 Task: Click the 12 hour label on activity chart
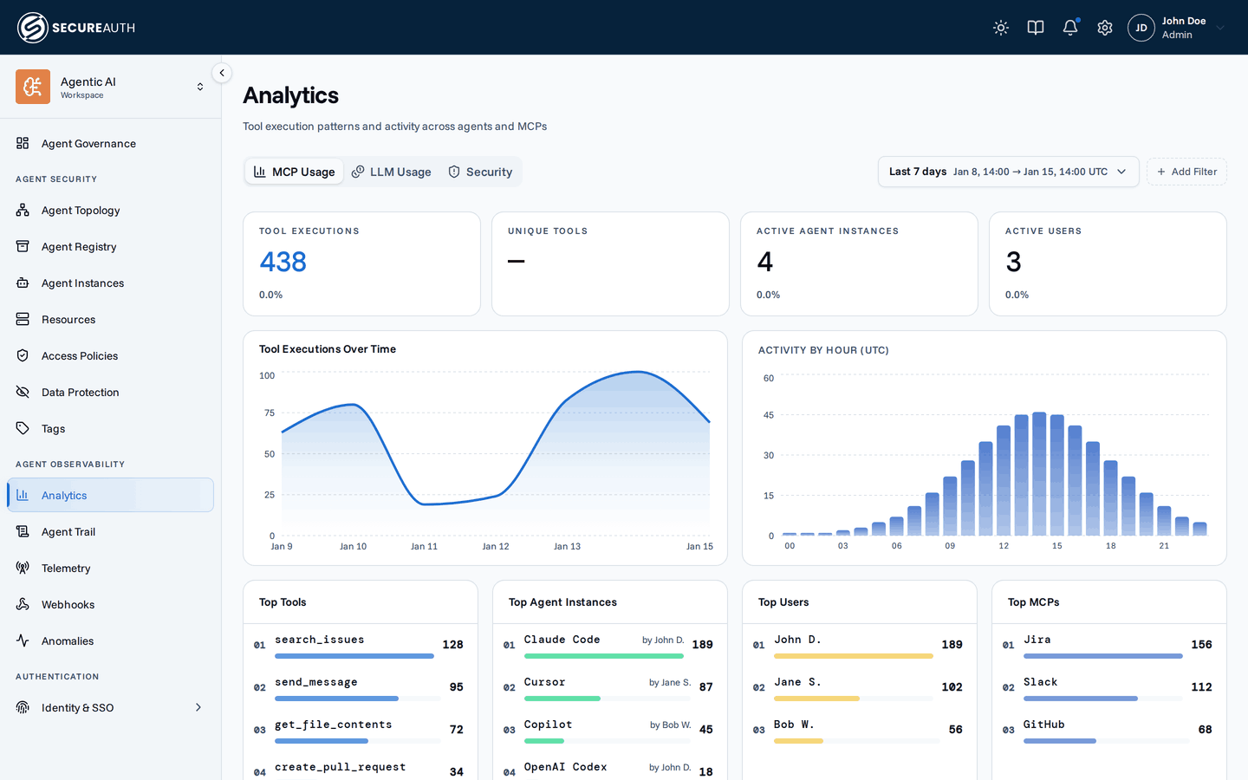tap(1004, 546)
